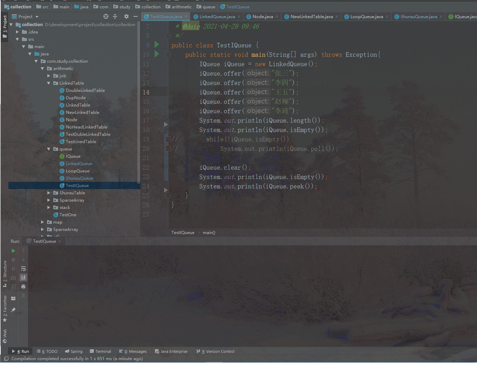Expand the ShunxuTable package
The width and height of the screenshot is (477, 365).
(49, 193)
